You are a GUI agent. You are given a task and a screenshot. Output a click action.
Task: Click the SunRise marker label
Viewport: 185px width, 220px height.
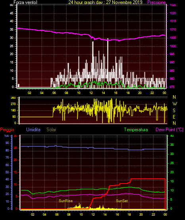tap(66, 201)
